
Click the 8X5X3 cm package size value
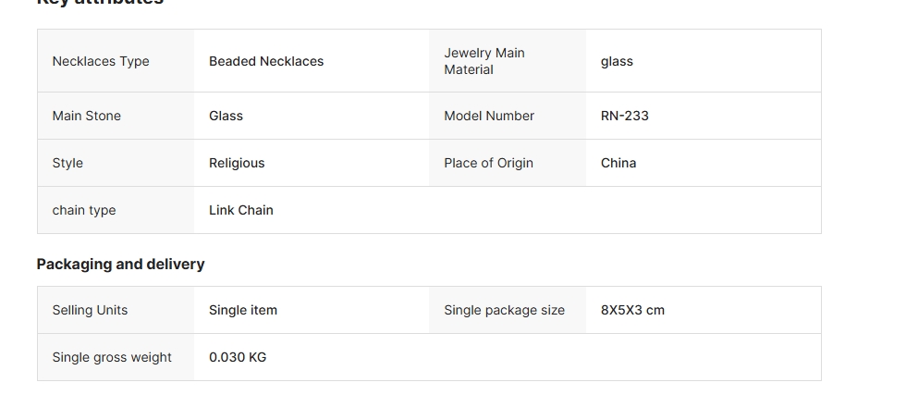pos(632,310)
